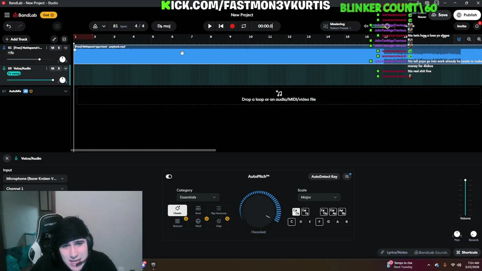Click the Invite button
The height and width of the screenshot is (271, 482).
[462, 26]
